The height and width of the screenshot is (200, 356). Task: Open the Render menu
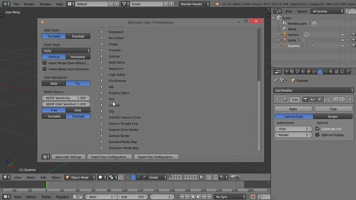coord(29,4)
